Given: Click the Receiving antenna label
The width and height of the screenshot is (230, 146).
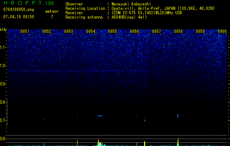Looking at the screenshot, I should [x=84, y=17].
